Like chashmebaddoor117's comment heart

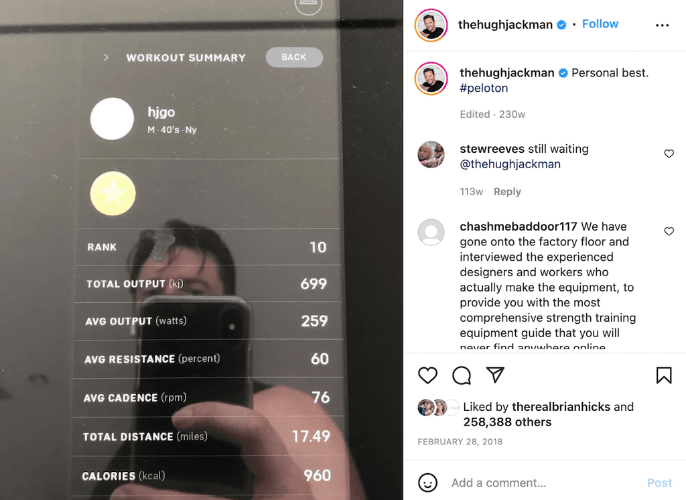669,231
